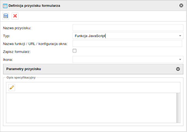
Task: Cancel using the red X toolbar icon
Action: coord(15,16)
